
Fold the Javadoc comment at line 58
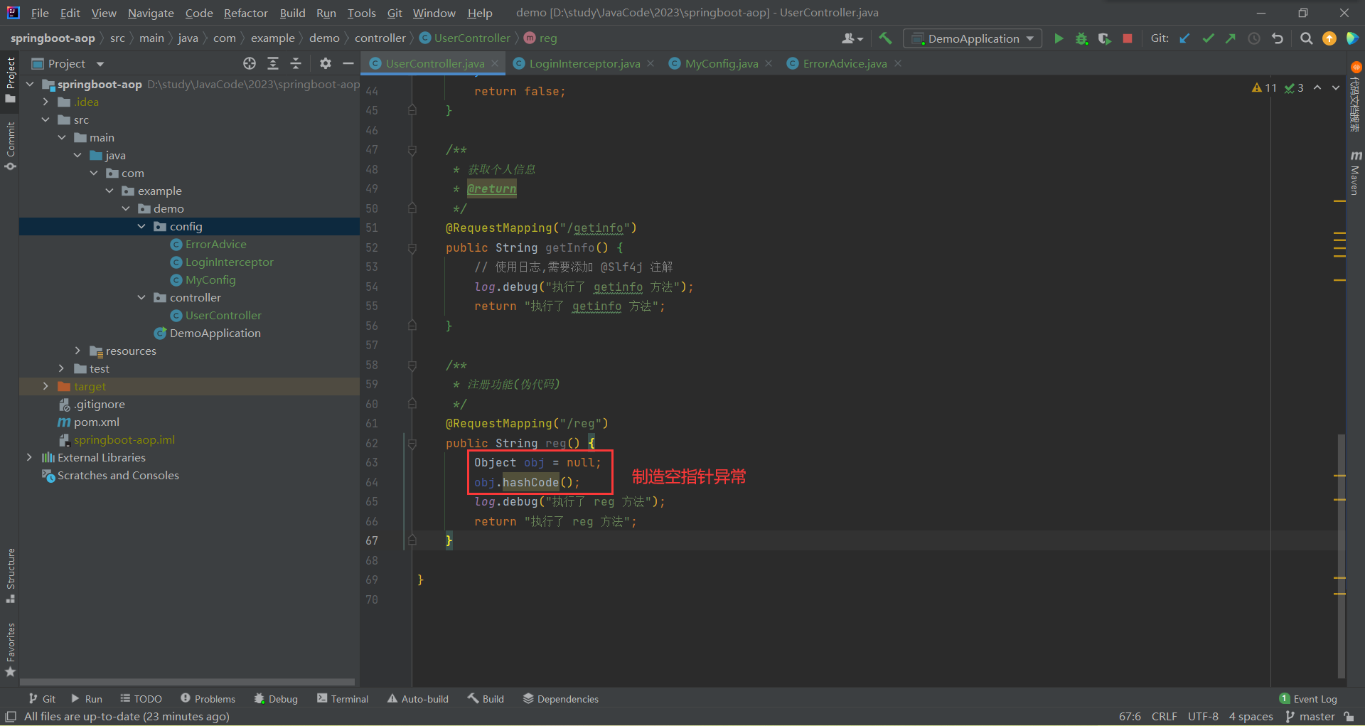pos(412,365)
